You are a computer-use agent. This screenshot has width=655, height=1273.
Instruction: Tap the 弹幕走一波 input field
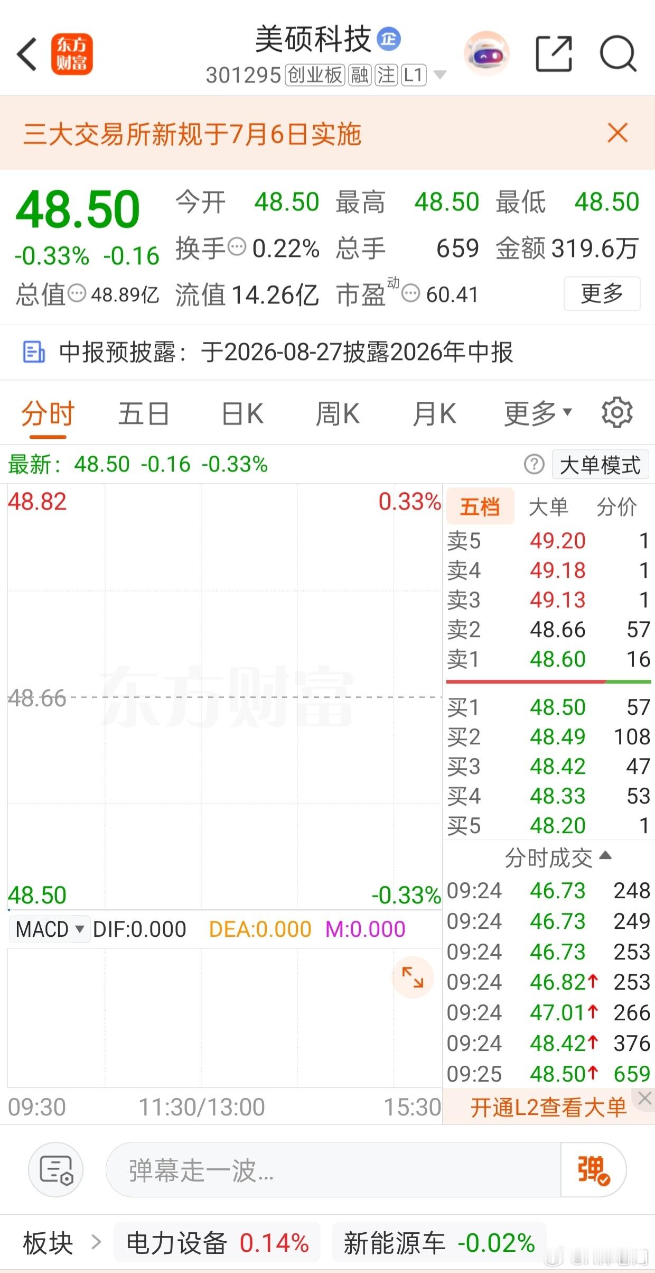333,1169
